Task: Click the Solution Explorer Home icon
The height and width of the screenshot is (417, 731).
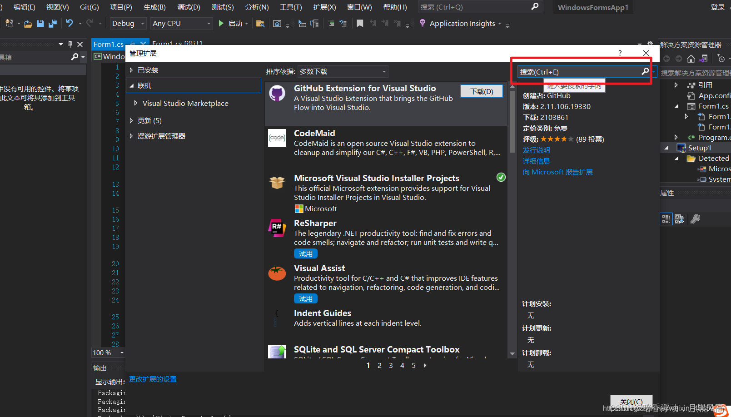Action: click(x=691, y=59)
